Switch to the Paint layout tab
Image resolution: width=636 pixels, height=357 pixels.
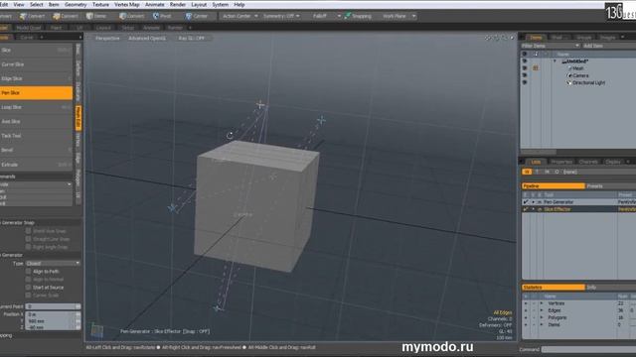56,28
